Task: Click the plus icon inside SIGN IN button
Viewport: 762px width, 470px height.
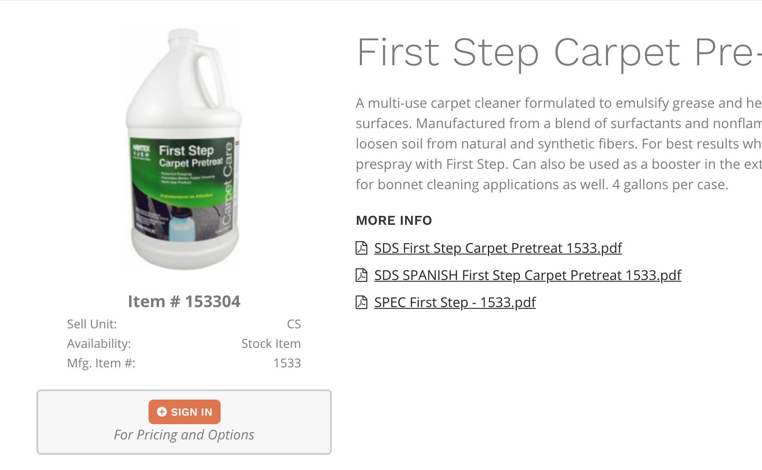Action: tap(162, 412)
